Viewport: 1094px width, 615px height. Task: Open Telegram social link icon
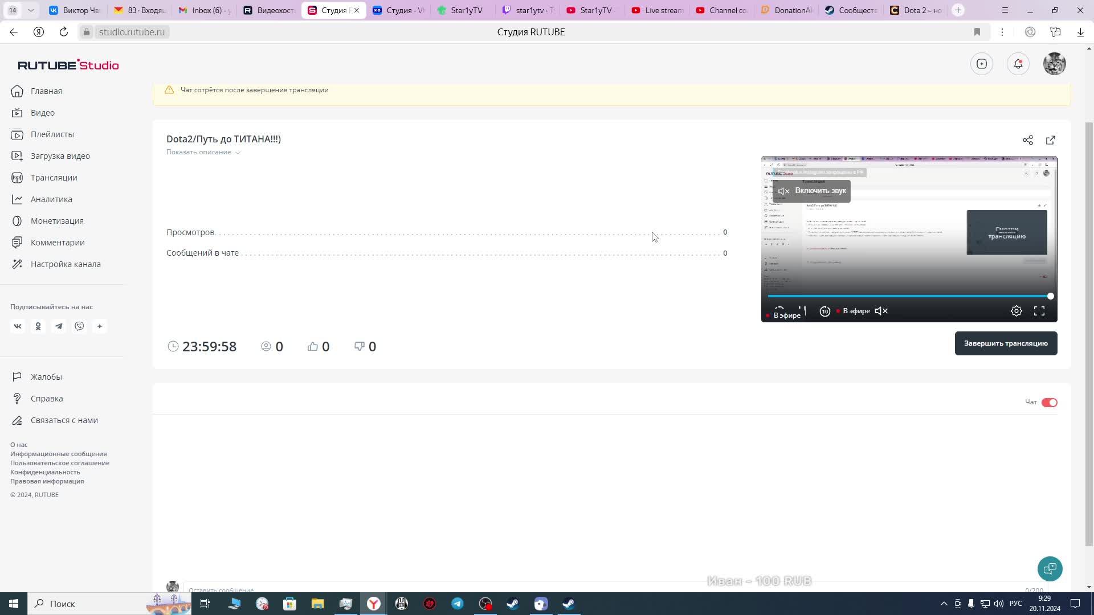[x=59, y=326]
